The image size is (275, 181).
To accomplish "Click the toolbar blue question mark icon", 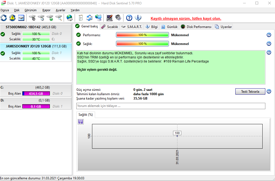I will pyautogui.click(x=129, y=18).
